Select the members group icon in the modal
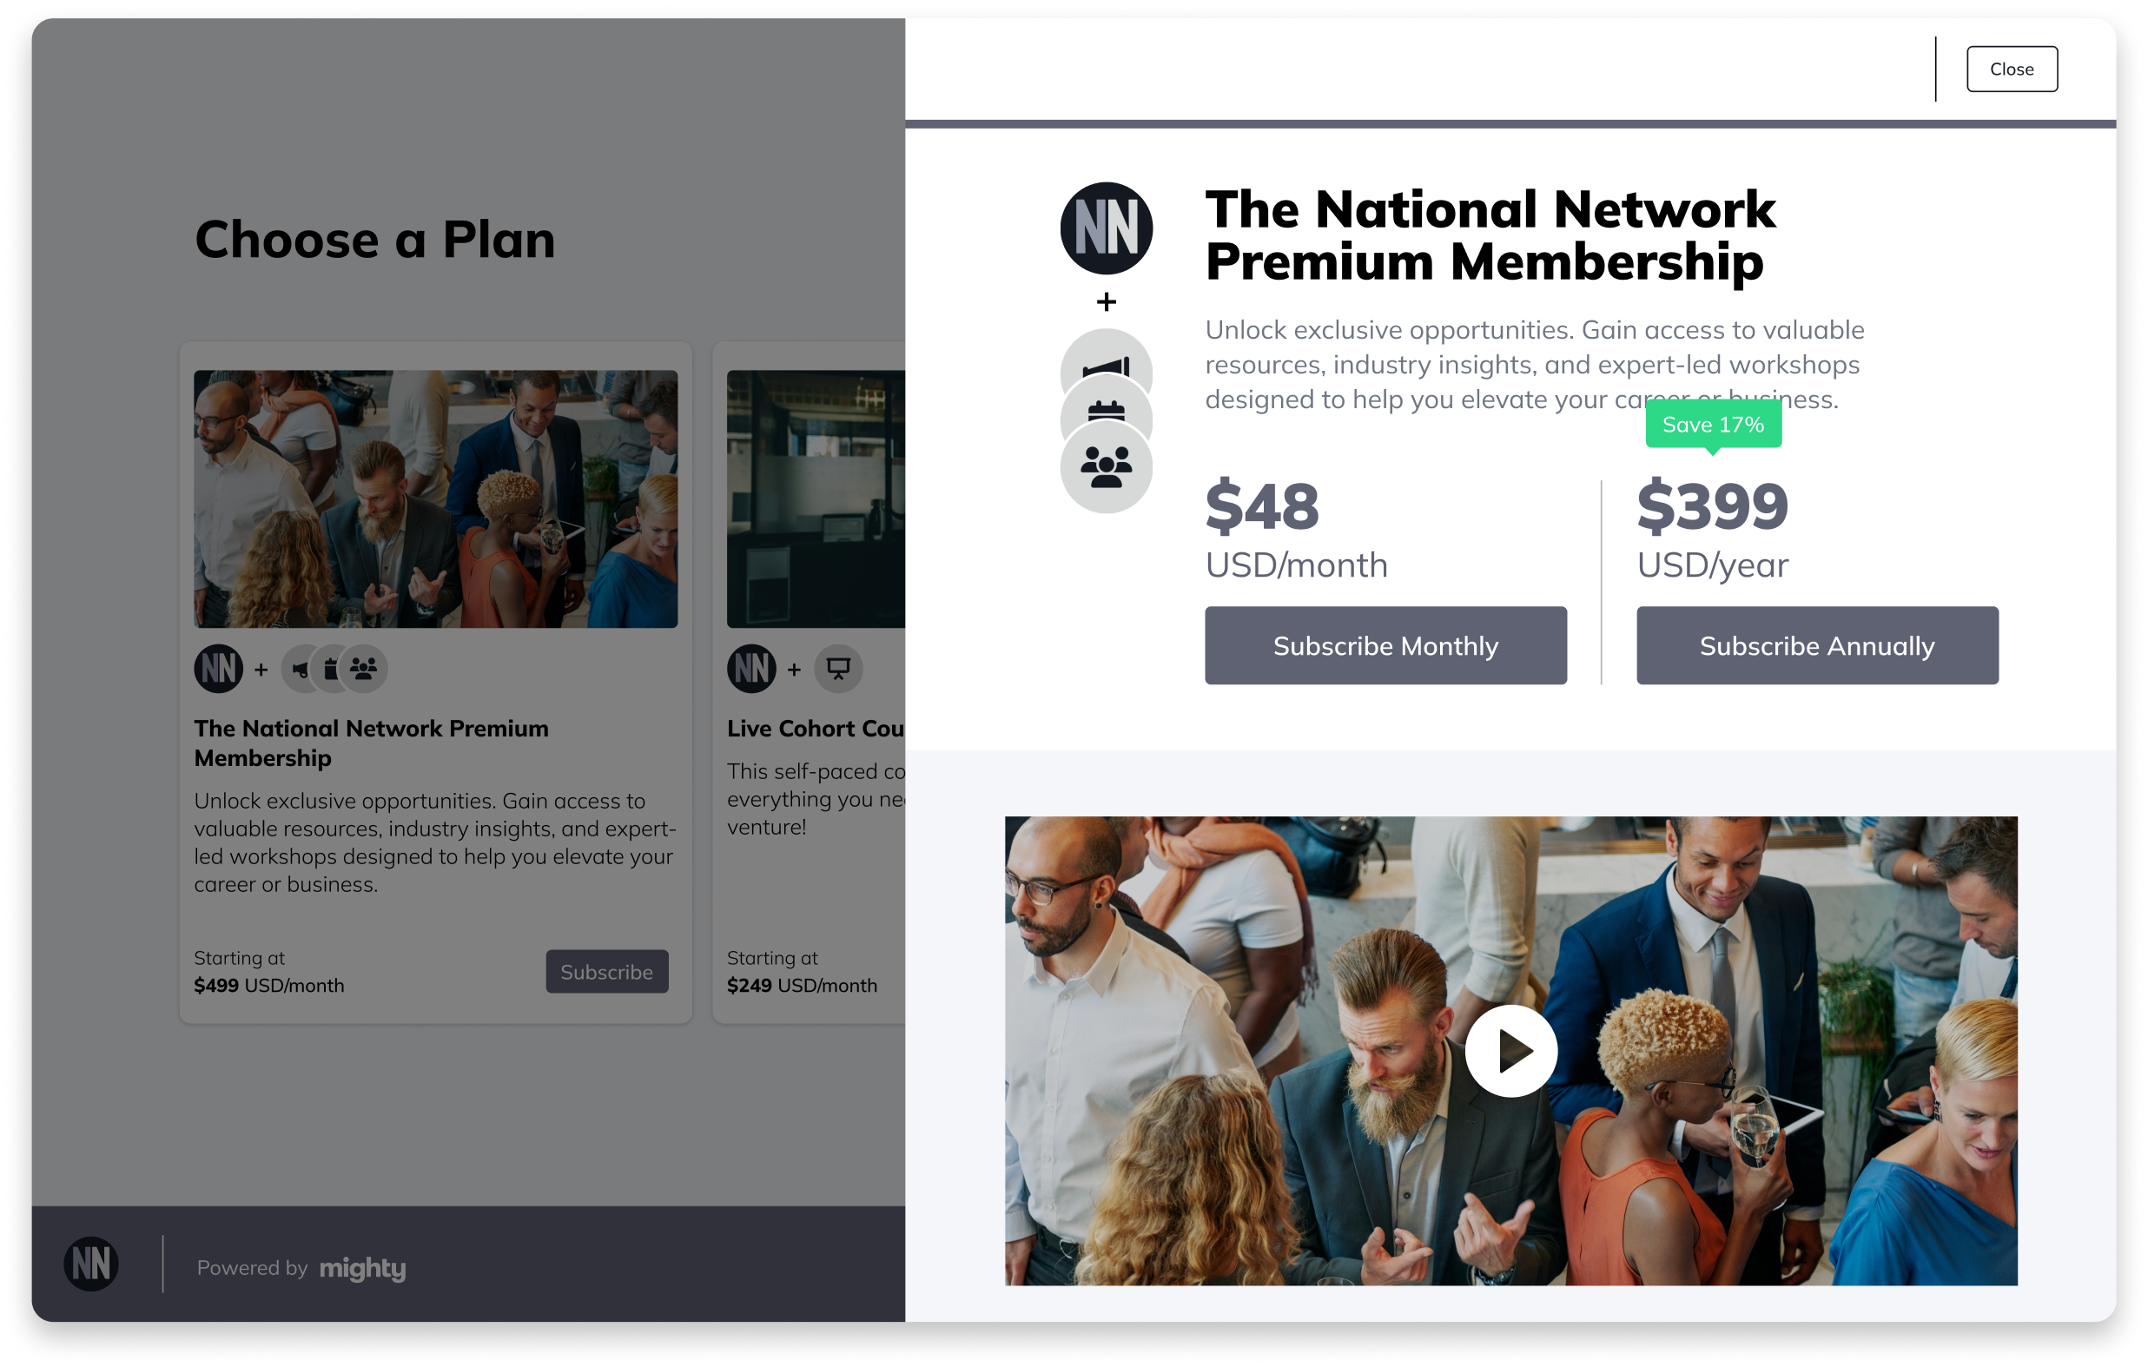The height and width of the screenshot is (1367, 2148). [1106, 467]
